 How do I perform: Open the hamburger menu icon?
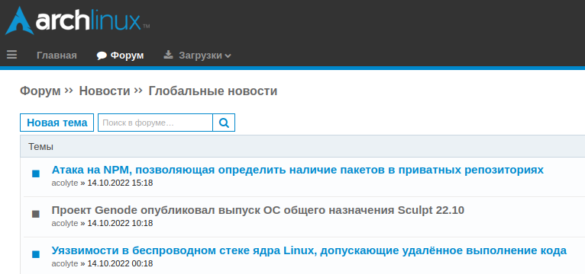tap(12, 56)
